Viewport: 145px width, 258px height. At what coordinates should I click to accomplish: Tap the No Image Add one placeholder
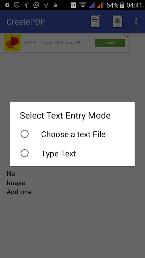click(x=19, y=183)
